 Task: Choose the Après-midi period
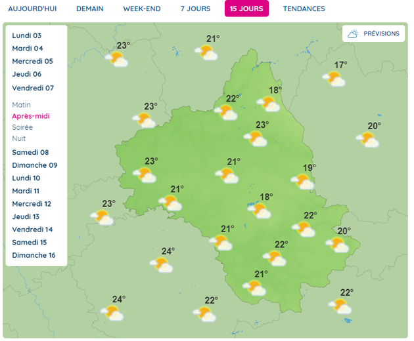tap(31, 116)
